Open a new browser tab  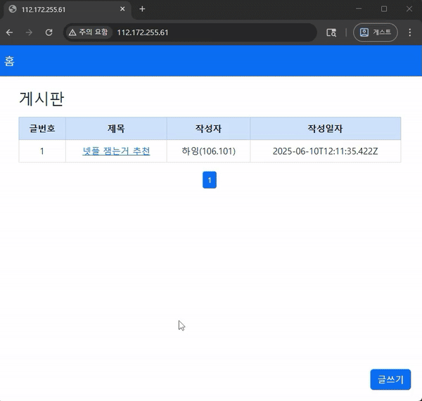[142, 9]
